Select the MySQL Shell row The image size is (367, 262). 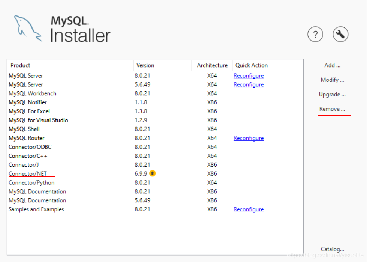click(x=155, y=129)
